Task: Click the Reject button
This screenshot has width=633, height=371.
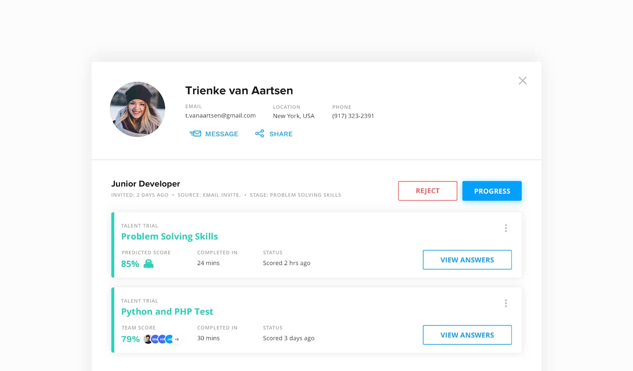Action: pyautogui.click(x=427, y=191)
